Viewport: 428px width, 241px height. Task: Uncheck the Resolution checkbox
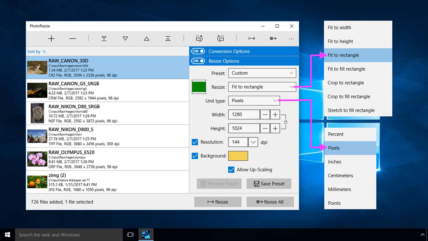195,142
